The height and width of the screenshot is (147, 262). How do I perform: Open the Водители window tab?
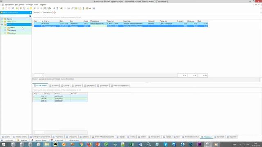coord(232,137)
